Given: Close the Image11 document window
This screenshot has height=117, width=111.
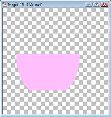Looking at the screenshot, I should tap(105, 5).
